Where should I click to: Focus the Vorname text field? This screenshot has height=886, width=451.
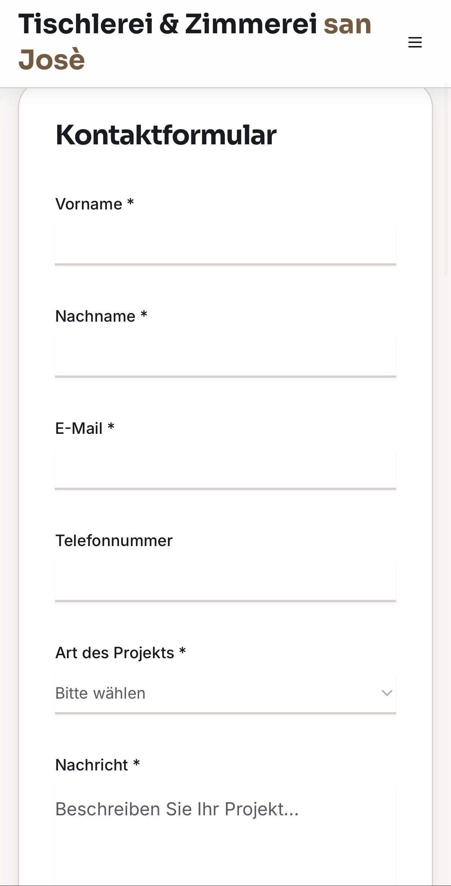coord(225,245)
